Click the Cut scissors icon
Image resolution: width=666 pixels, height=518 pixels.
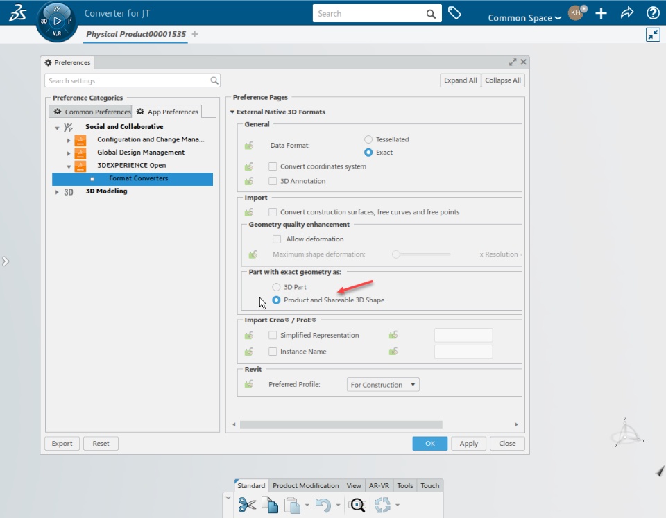(247, 505)
